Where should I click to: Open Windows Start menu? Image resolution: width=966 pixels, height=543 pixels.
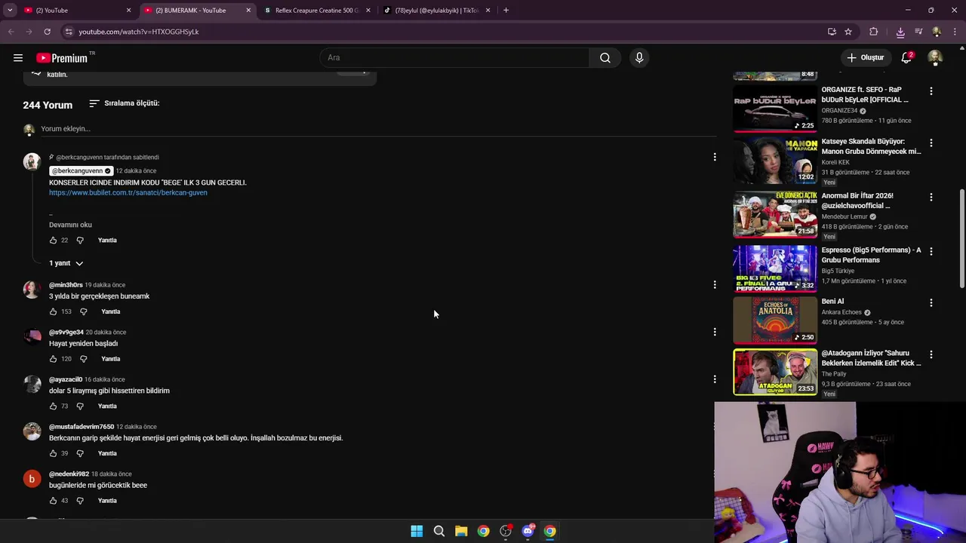417,531
